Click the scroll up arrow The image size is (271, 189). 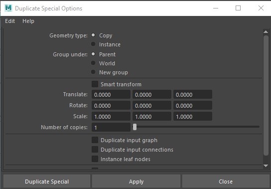[x=266, y=32]
